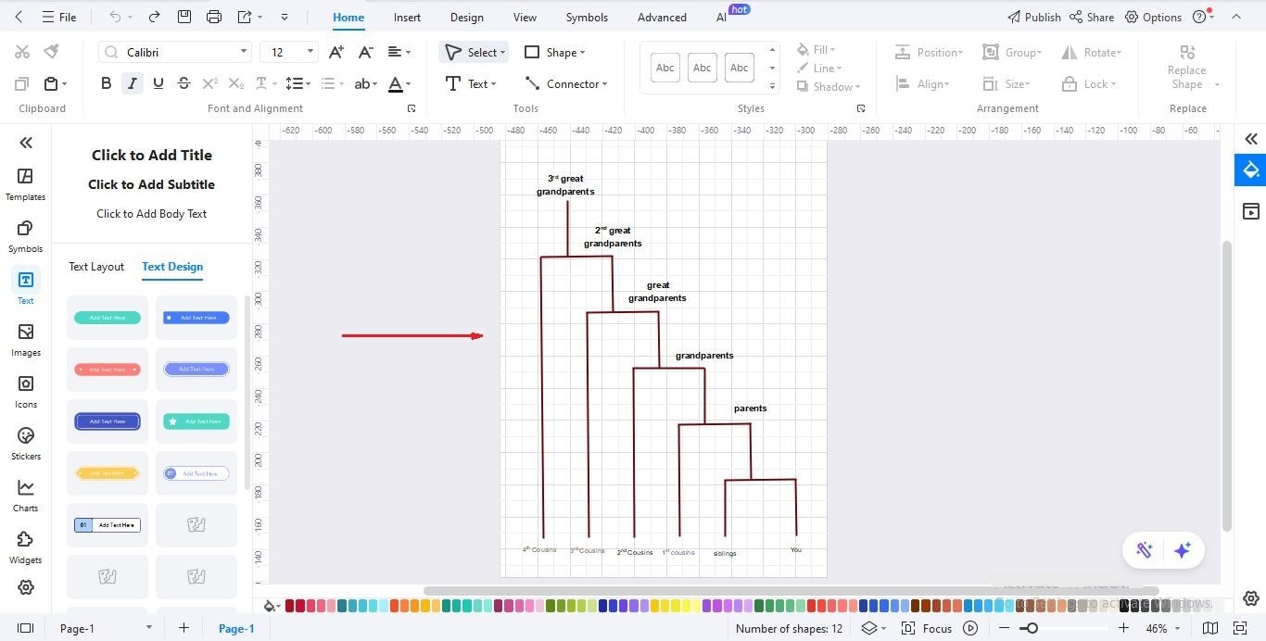Toggle strikethrough formatting
Screen dimensions: 1266x641
coord(184,83)
